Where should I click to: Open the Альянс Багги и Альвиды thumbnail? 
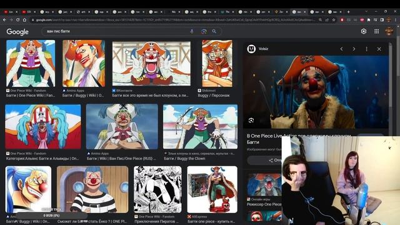click(43, 126)
